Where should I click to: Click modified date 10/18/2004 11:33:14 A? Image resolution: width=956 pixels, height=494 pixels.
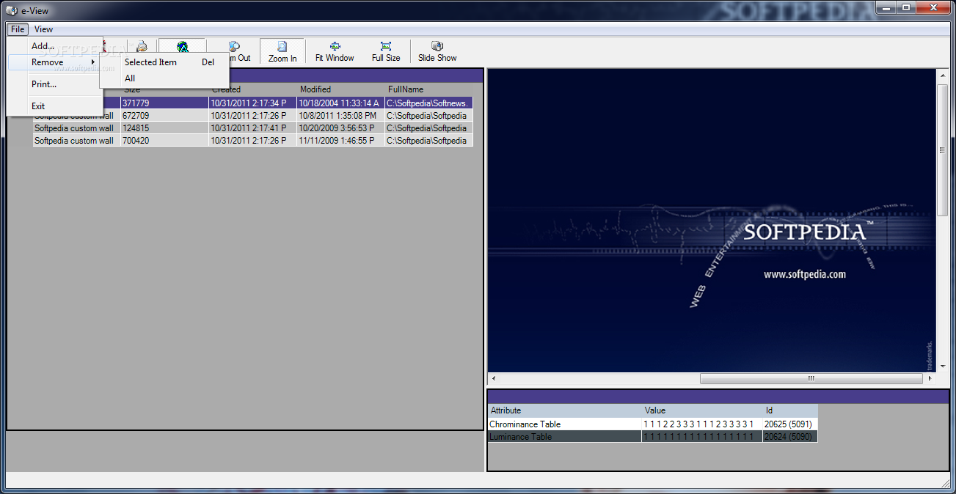click(340, 103)
